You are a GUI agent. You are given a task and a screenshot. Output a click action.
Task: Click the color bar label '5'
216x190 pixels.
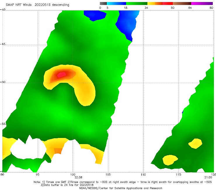[x=107, y=8]
